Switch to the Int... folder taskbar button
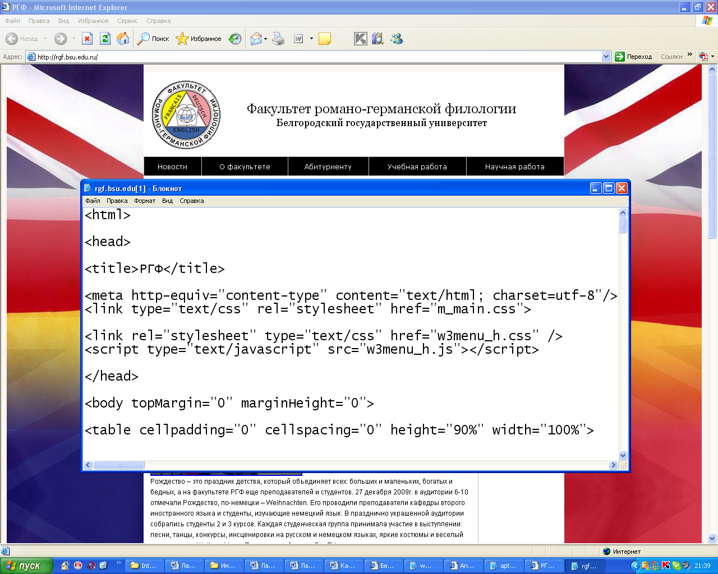Image resolution: width=718 pixels, height=574 pixels. click(x=145, y=566)
